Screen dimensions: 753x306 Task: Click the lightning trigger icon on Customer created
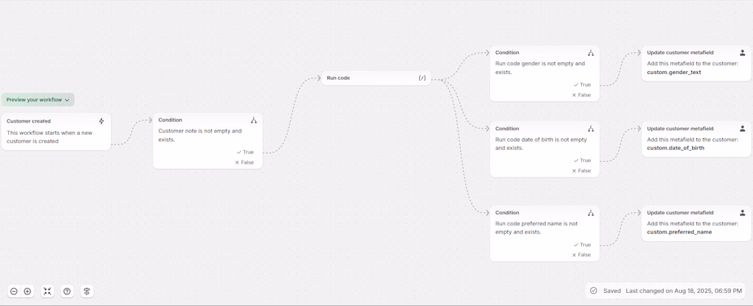pos(101,121)
